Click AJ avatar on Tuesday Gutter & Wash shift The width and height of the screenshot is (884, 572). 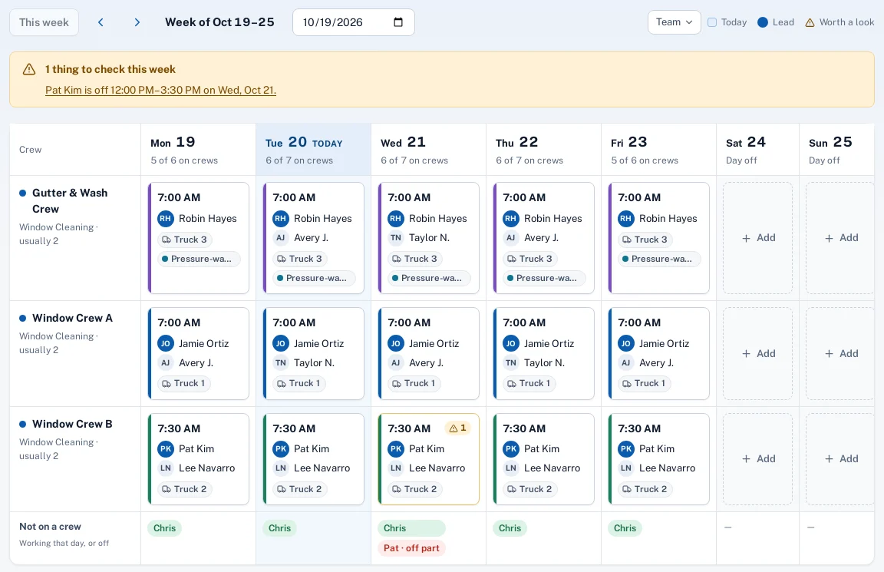280,238
